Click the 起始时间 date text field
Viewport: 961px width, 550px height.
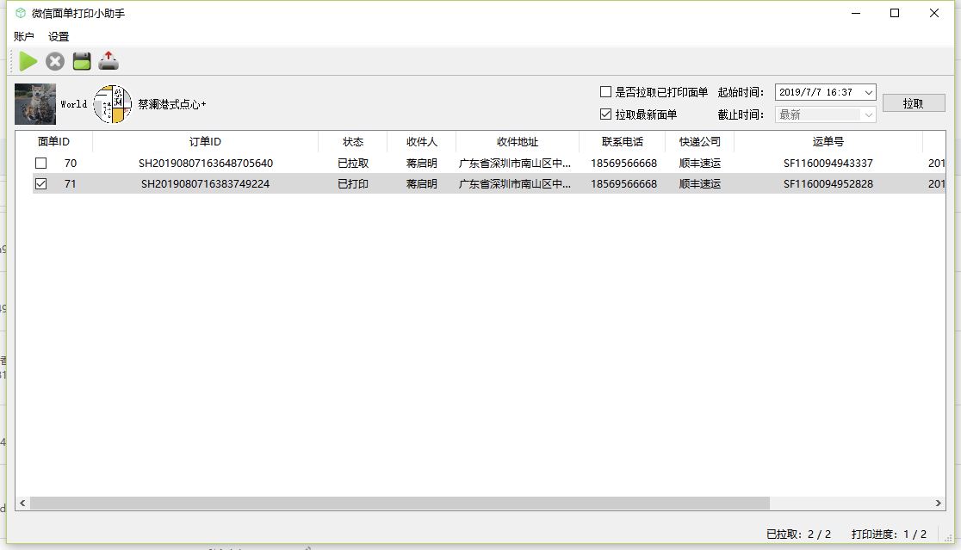tap(817, 92)
